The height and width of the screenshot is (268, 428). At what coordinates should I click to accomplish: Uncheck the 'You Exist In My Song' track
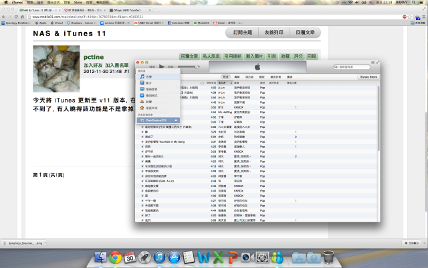point(142,142)
